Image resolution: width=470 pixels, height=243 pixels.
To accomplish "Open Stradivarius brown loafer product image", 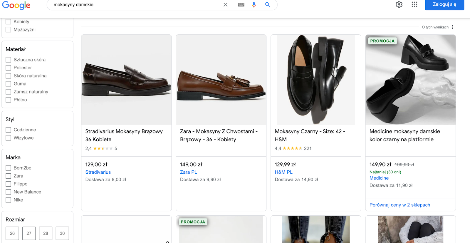I will 126,80.
